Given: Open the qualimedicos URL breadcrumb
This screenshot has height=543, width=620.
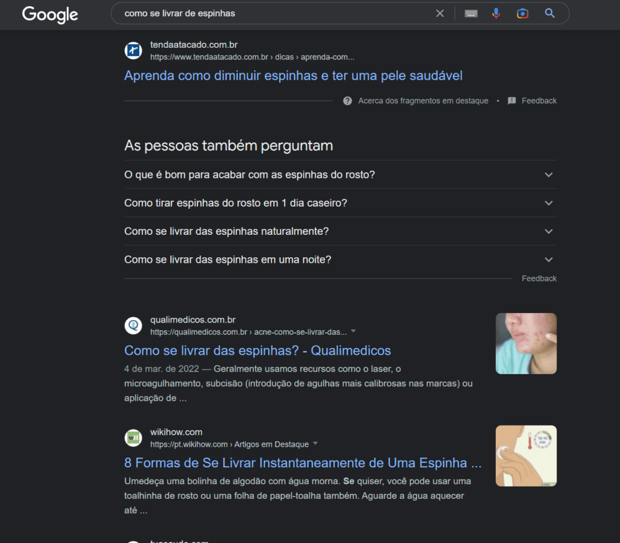Looking at the screenshot, I should coord(248,332).
